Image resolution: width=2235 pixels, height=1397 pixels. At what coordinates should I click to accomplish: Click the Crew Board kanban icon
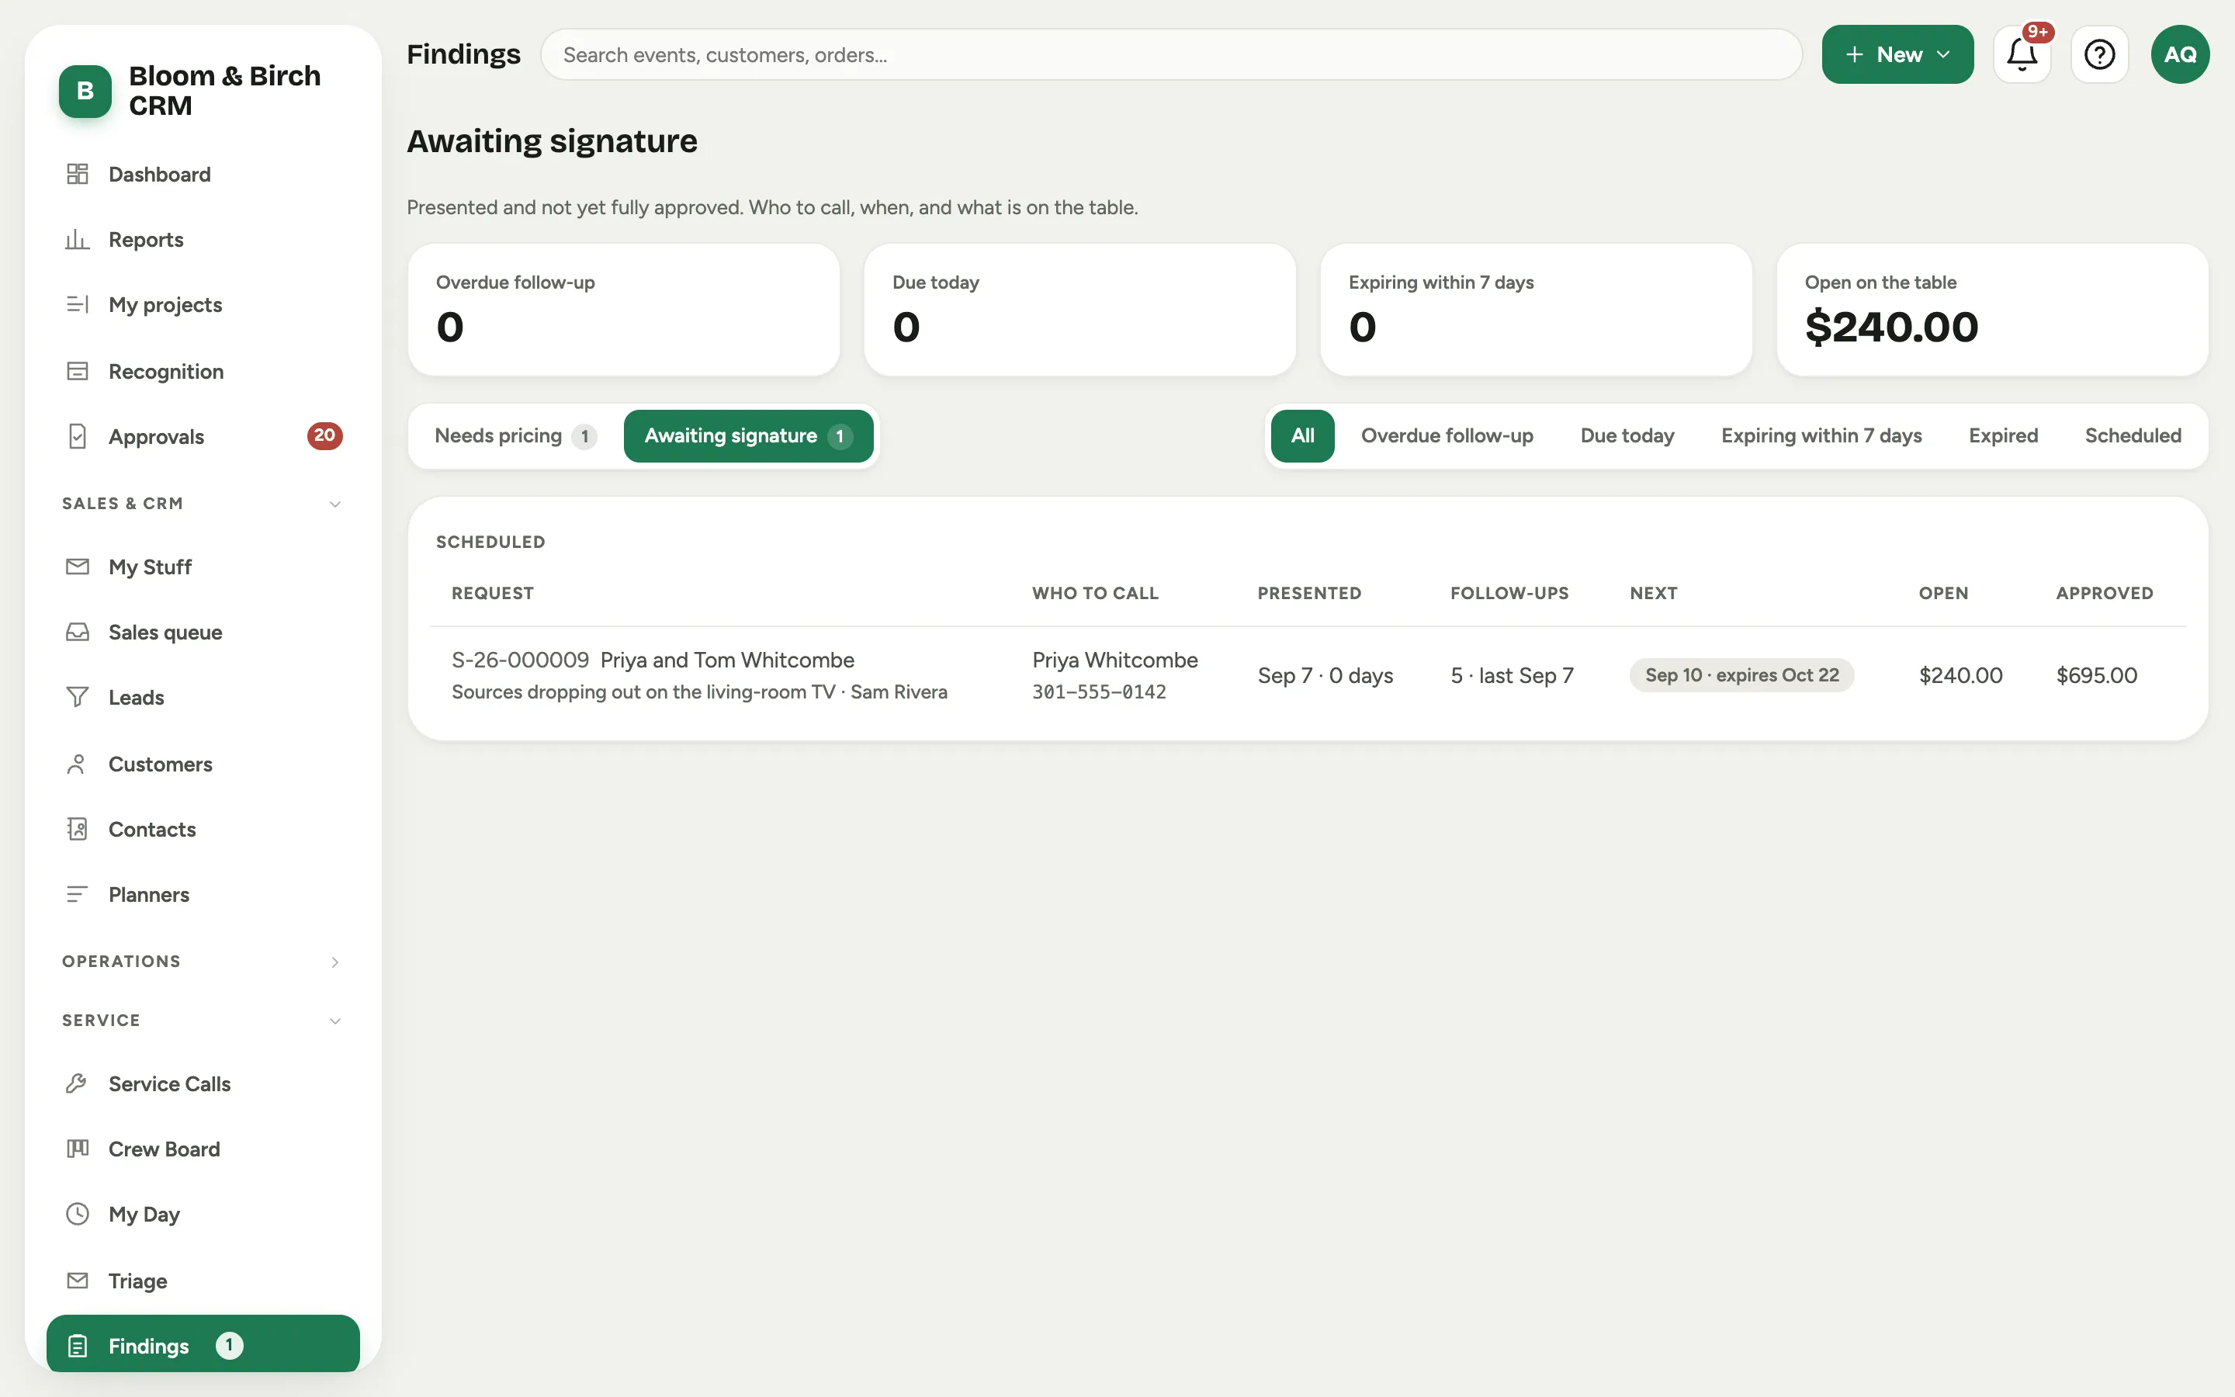coord(78,1149)
